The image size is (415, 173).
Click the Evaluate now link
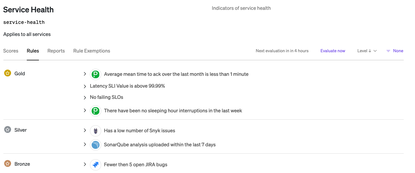coord(333,51)
